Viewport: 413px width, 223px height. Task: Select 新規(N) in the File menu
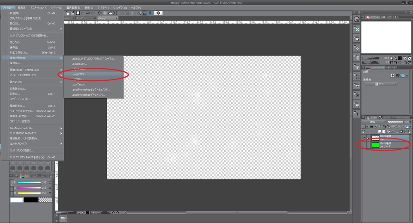pos(33,13)
